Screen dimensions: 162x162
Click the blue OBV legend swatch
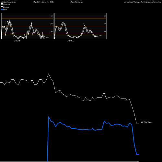(x=2, y=10)
